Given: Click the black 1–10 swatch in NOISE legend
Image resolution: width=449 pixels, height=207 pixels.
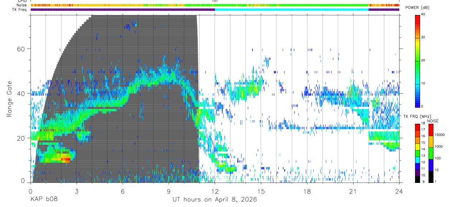Looking at the screenshot, I should [x=431, y=176].
